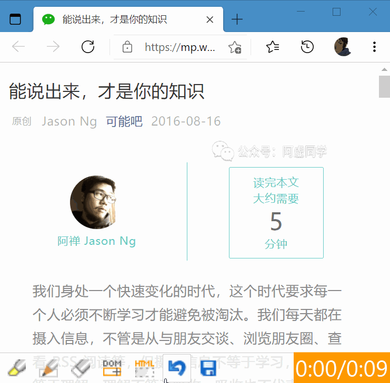Close the 能说出来，才是你的知识 tab
Image resolution: width=390 pixels, height=383 pixels.
[209, 19]
